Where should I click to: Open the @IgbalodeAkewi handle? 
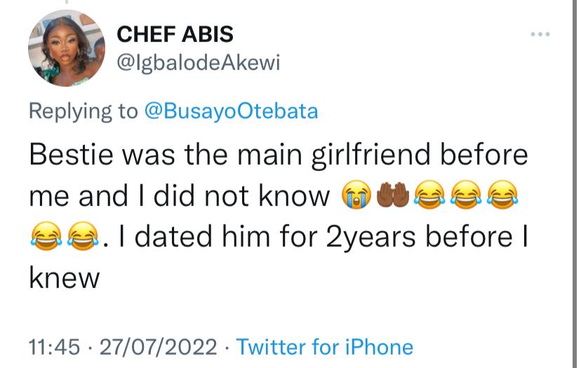[199, 63]
